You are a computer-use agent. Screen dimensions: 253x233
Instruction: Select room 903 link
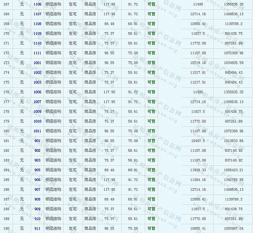(x=38, y=160)
